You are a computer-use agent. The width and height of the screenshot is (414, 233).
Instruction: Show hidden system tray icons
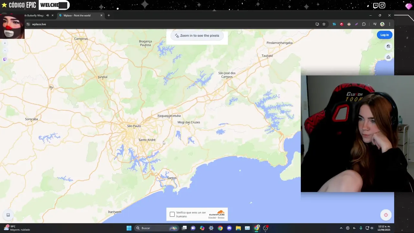point(341,228)
